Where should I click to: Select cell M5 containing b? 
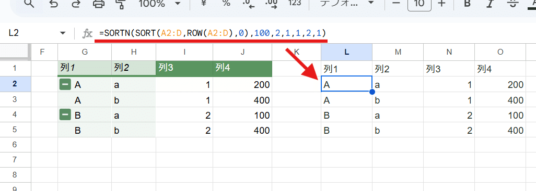(x=398, y=130)
